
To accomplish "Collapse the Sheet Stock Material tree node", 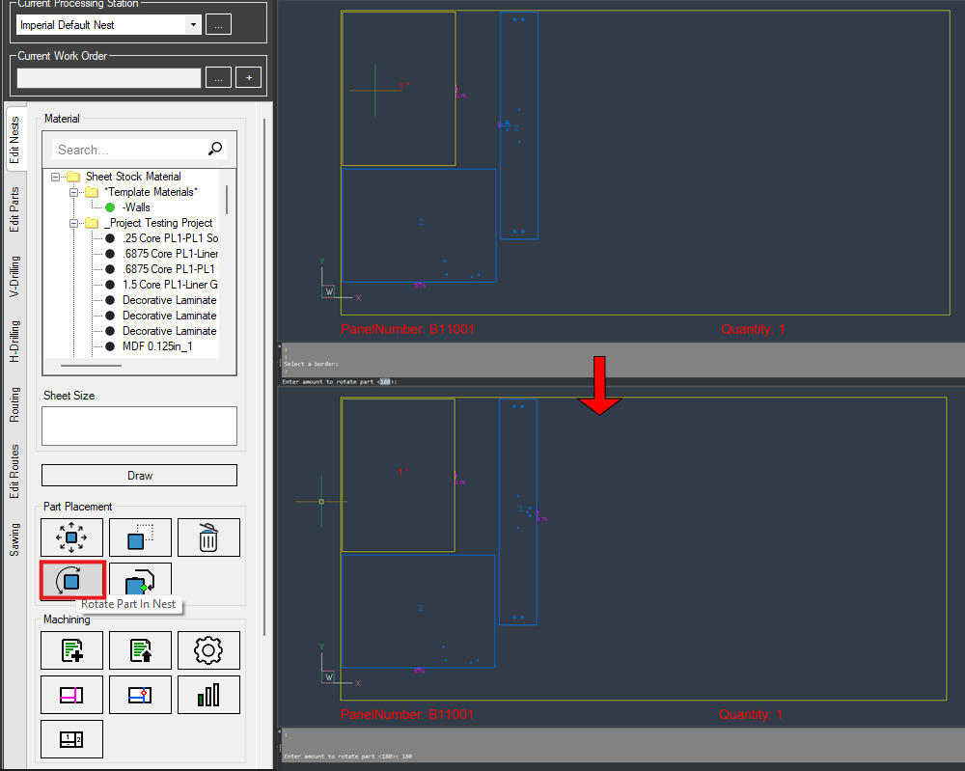I will (57, 177).
